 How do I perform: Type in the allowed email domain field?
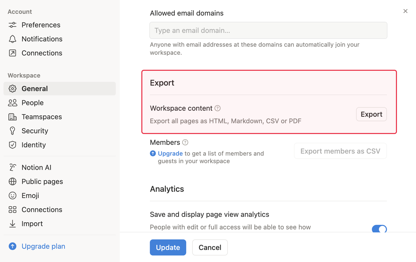coord(268,30)
